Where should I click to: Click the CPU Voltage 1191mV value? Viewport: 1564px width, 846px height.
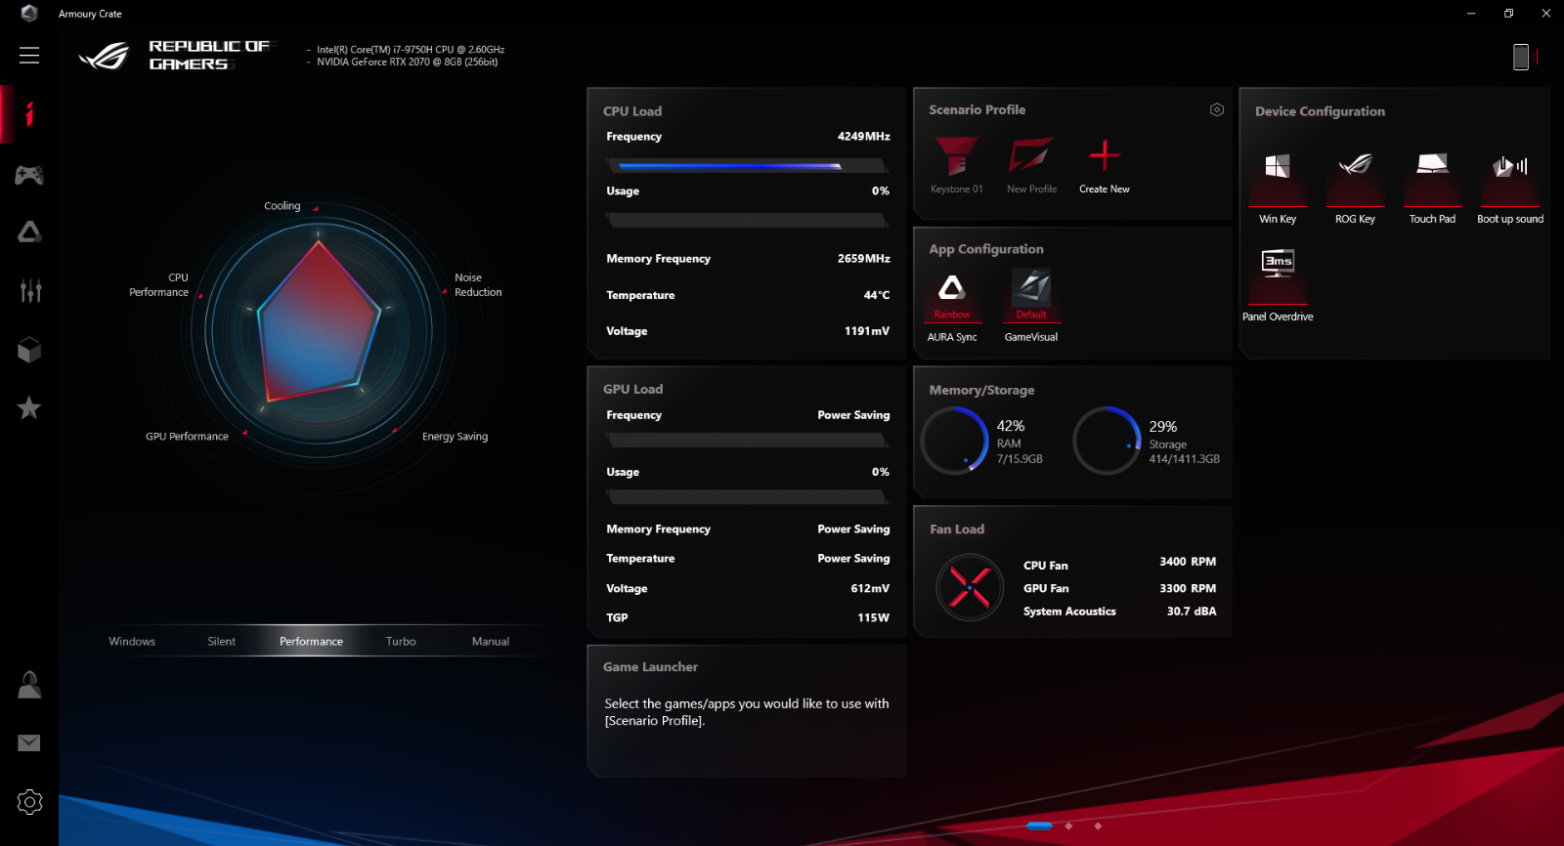[867, 331]
